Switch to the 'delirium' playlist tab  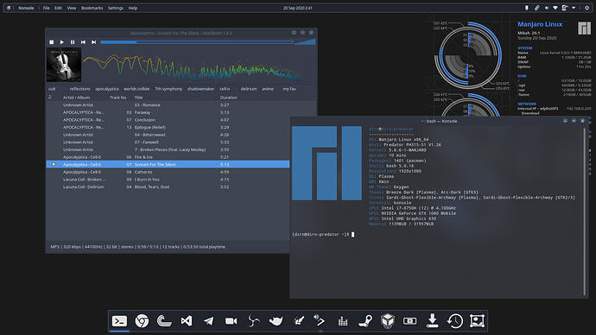click(x=249, y=89)
